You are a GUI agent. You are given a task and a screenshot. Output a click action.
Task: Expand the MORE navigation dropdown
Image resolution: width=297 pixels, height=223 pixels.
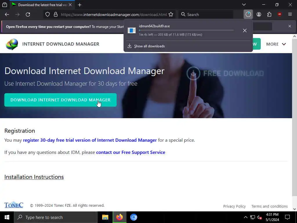276,44
